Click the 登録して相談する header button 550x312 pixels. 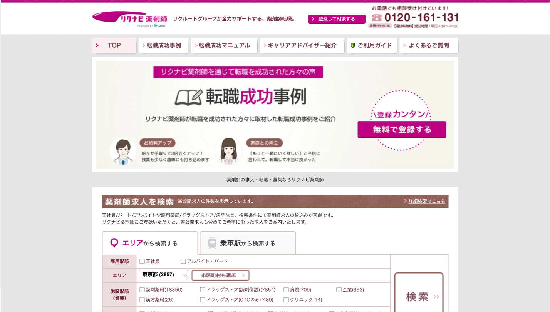click(x=336, y=18)
